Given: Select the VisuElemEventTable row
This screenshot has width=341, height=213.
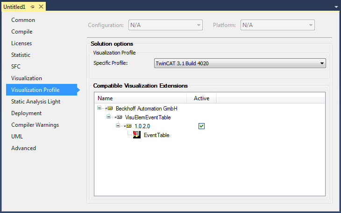Looking at the screenshot, I should pos(148,117).
